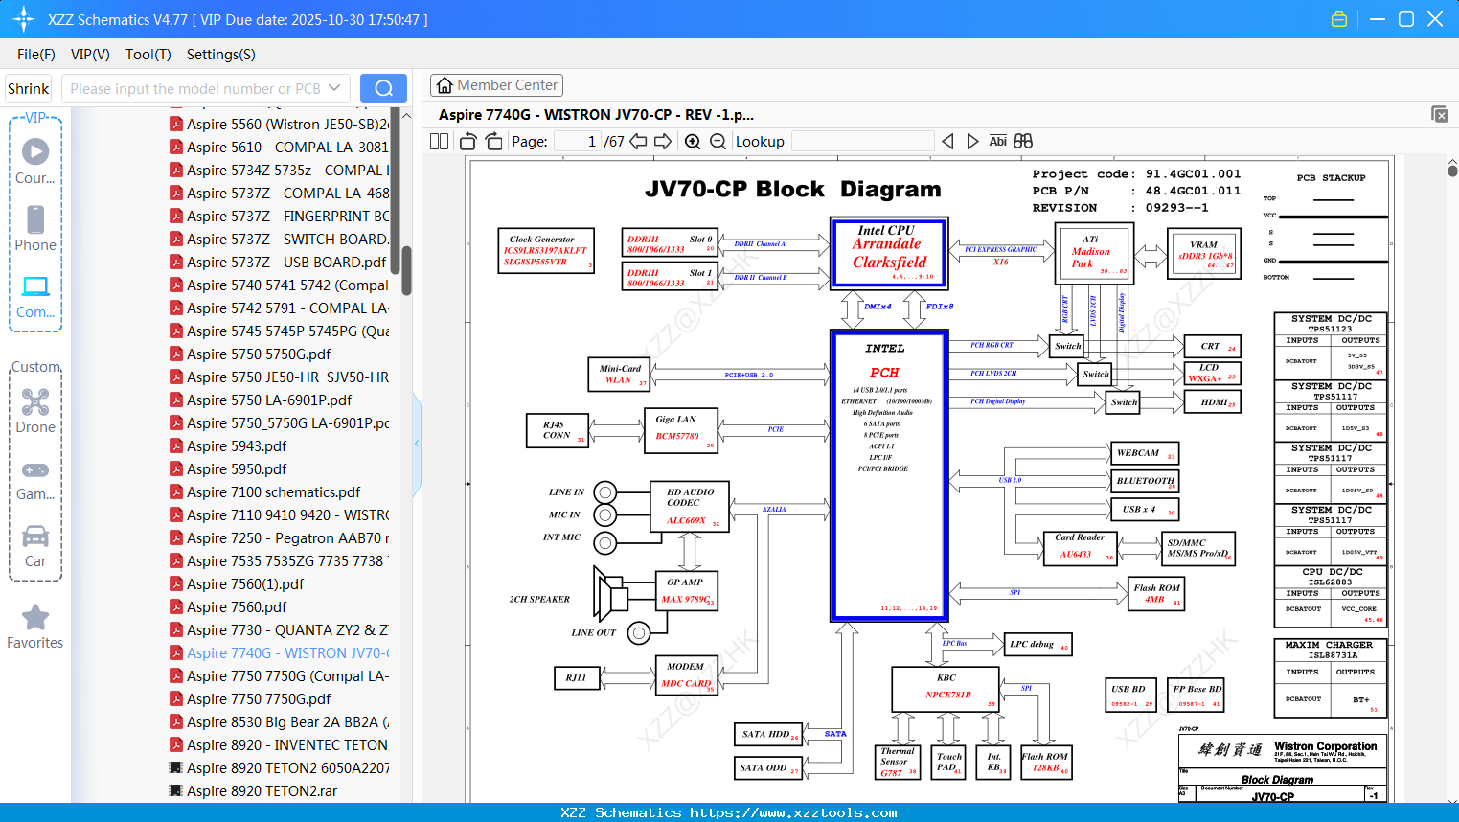The width and height of the screenshot is (1459, 822).
Task: Rotate the page clockwise
Action: click(x=493, y=142)
